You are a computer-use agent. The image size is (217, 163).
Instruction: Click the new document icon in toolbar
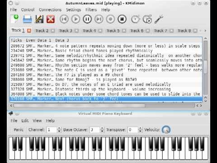(x=14, y=19)
